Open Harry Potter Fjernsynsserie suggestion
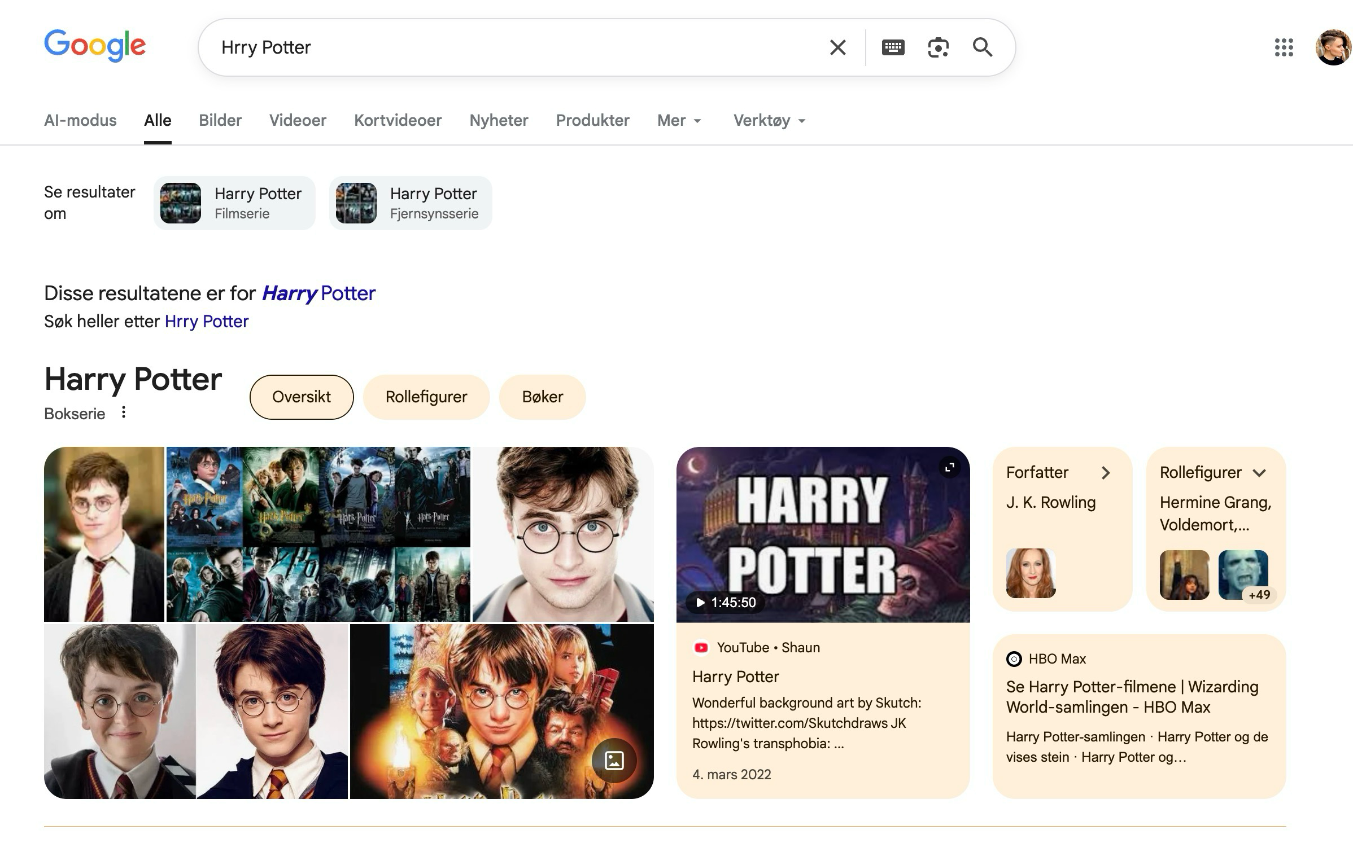This screenshot has height=843, width=1353. click(x=411, y=203)
